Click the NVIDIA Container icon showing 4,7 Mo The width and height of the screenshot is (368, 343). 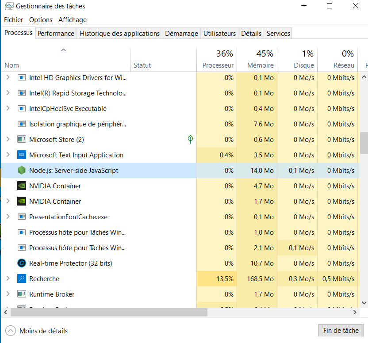22,186
